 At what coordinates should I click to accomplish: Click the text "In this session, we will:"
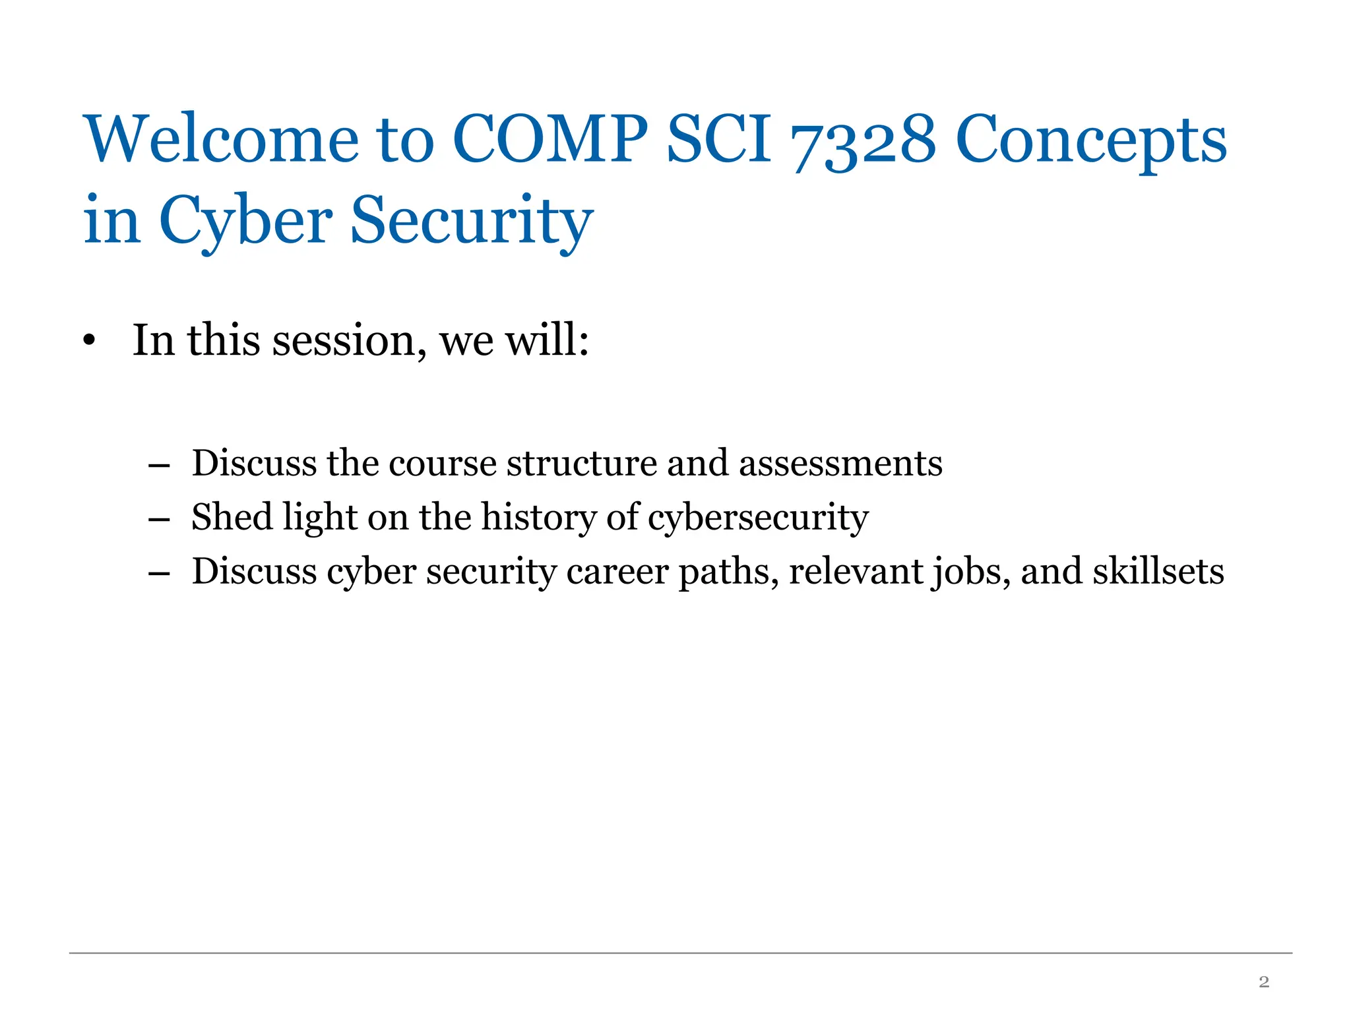tap(361, 342)
